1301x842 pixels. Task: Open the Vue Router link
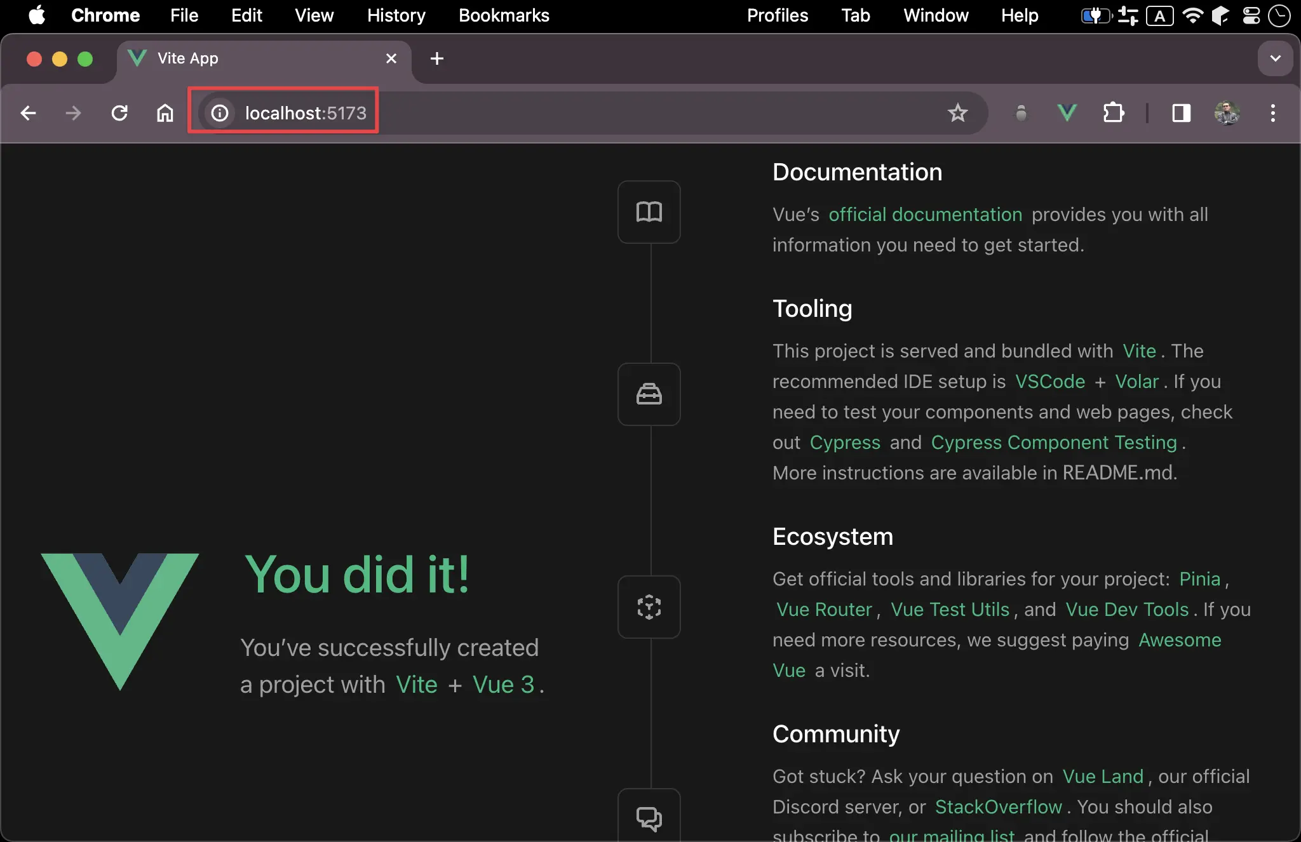825,610
